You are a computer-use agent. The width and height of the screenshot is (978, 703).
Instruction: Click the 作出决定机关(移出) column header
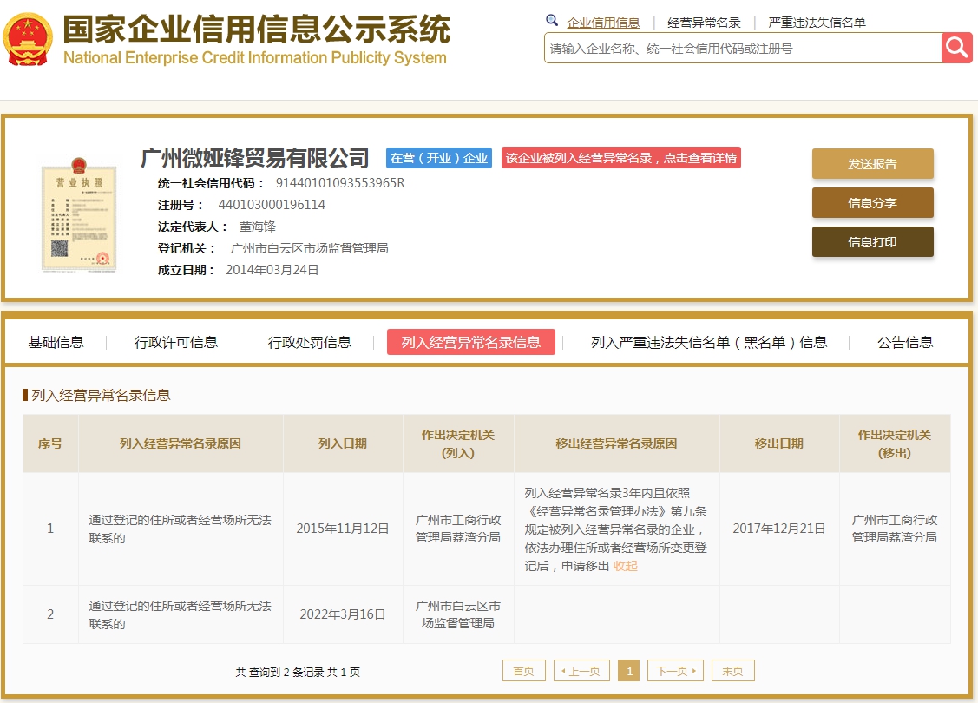[x=895, y=443]
